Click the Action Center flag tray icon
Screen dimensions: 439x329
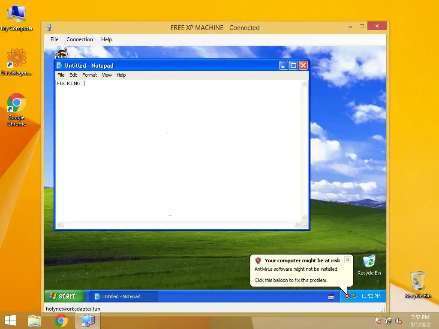point(378,321)
